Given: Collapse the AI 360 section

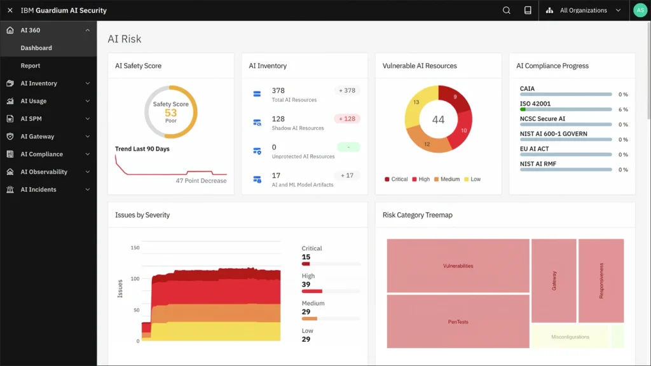Looking at the screenshot, I should click(88, 30).
